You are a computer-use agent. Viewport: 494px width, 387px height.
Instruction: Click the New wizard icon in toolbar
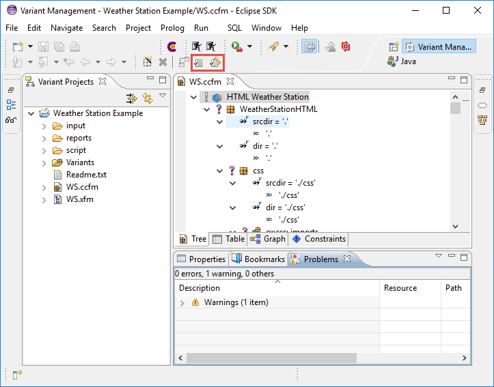18,46
